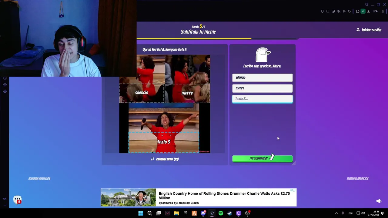The height and width of the screenshot is (218, 388).
Task: Open the Windows Start menu
Action: click(x=141, y=213)
